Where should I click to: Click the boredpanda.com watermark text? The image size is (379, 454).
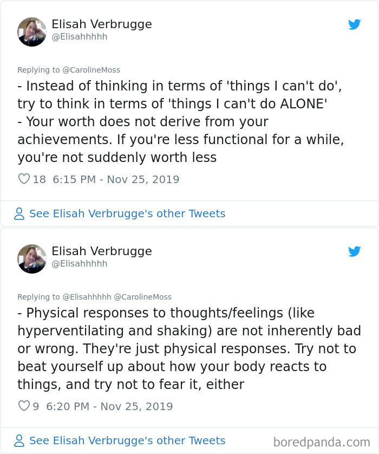tap(323, 440)
